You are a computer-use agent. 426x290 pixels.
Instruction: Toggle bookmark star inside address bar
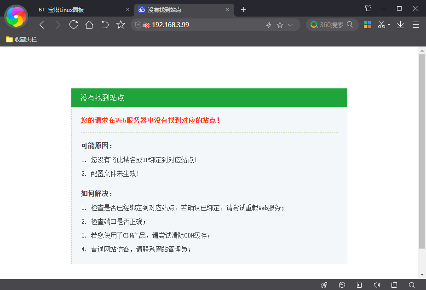tap(280, 25)
